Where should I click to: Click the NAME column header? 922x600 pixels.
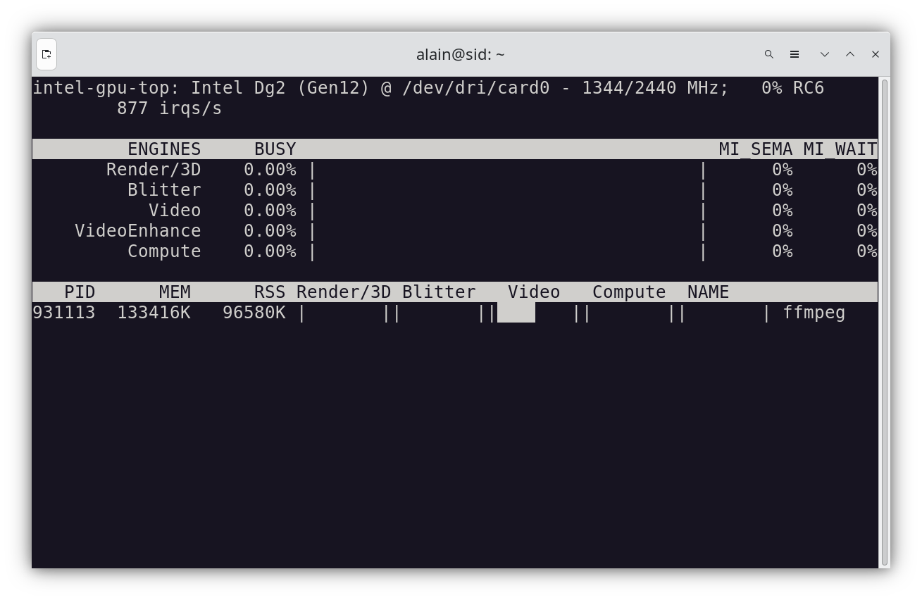709,292
